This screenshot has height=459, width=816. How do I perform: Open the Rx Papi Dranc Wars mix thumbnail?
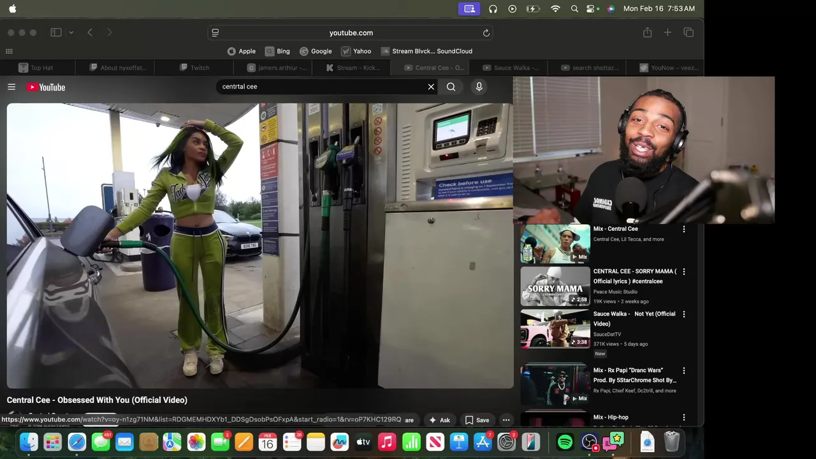coord(555,385)
